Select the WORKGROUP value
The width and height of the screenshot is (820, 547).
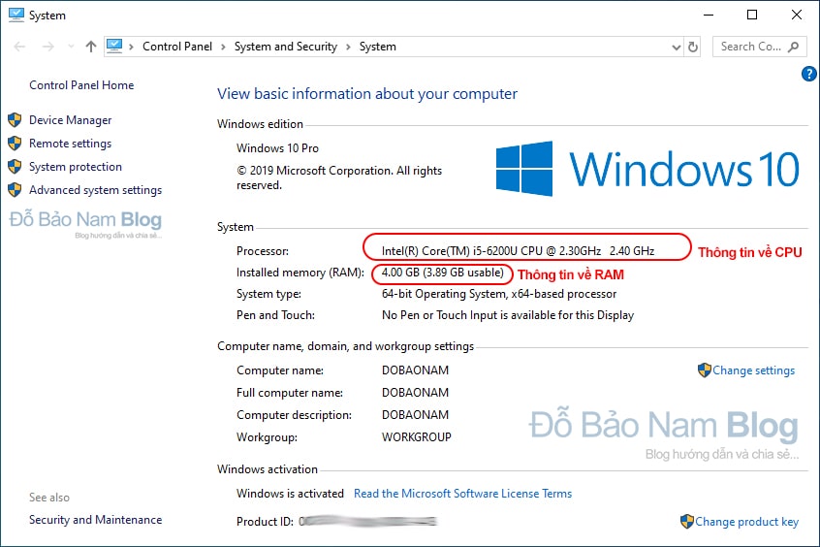[x=416, y=437]
